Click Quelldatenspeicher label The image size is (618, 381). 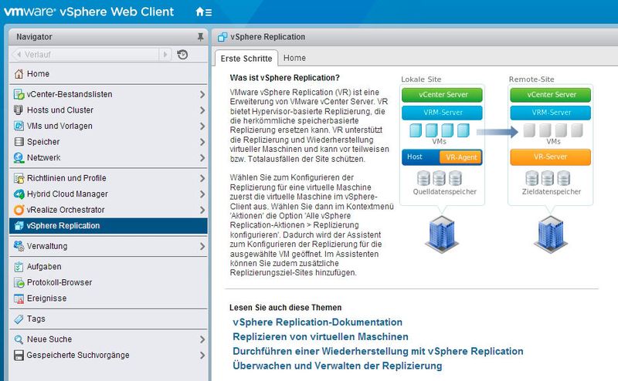tap(445, 192)
